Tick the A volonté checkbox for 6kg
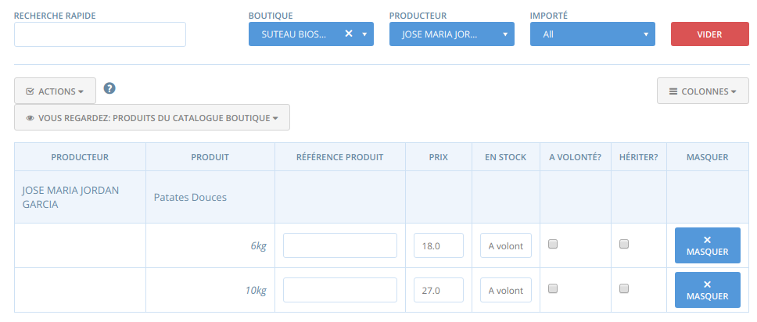Screen dimensions: 757x322 [553, 245]
